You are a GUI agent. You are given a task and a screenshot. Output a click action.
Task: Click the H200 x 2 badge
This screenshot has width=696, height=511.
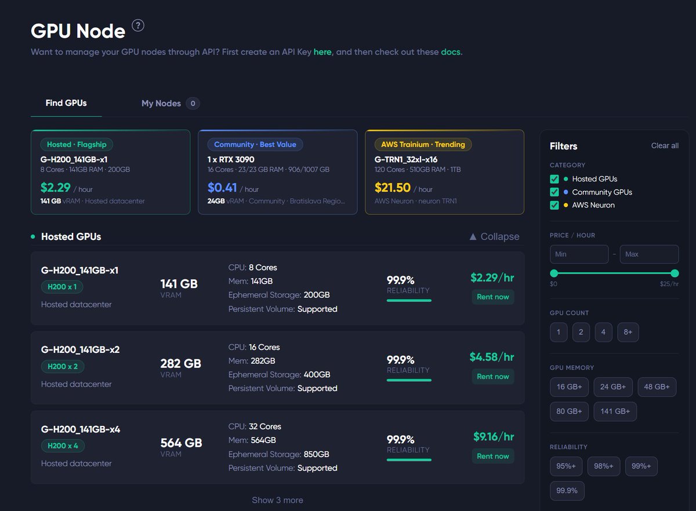click(x=63, y=366)
